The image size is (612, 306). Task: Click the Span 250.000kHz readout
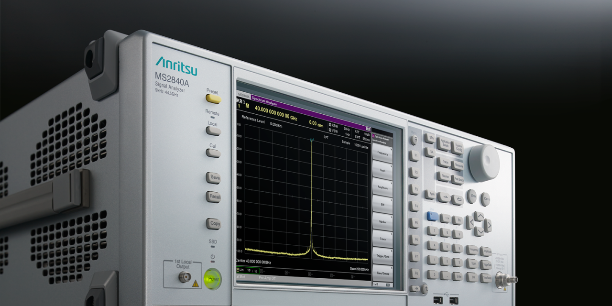point(359,270)
